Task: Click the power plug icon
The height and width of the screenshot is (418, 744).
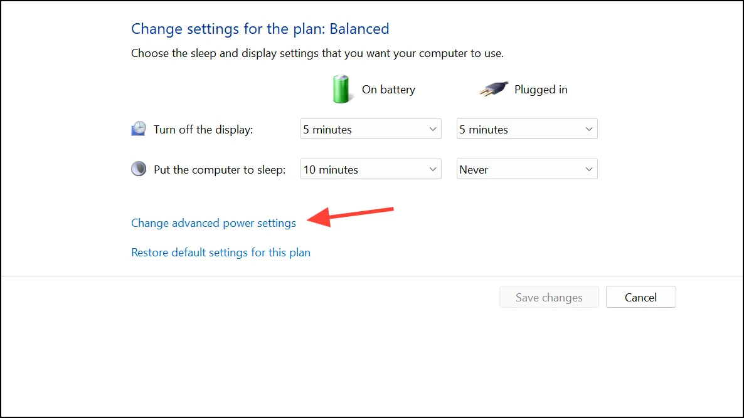Action: coord(494,88)
